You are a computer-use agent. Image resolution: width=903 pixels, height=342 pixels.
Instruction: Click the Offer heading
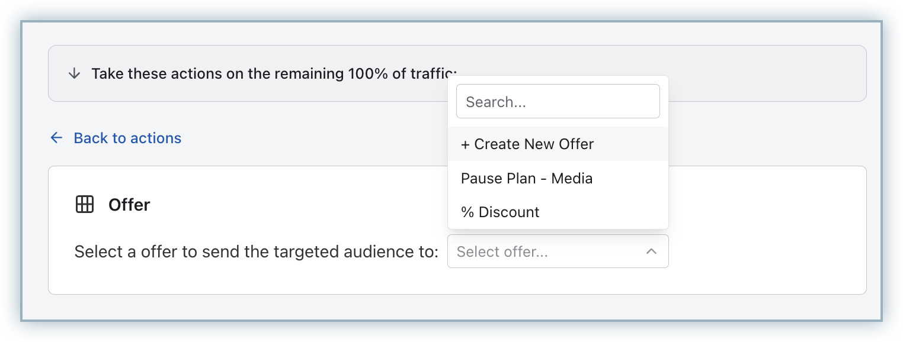[129, 205]
